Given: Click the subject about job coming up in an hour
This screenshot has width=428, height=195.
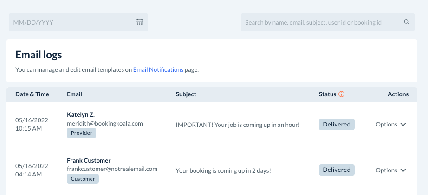Looking at the screenshot, I should (x=238, y=125).
